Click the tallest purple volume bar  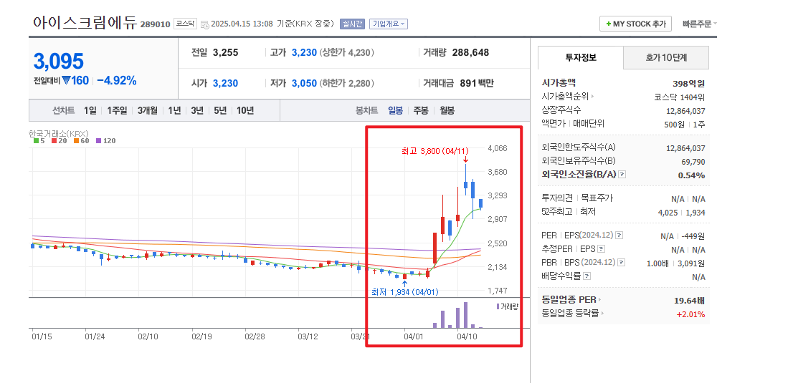click(466, 315)
